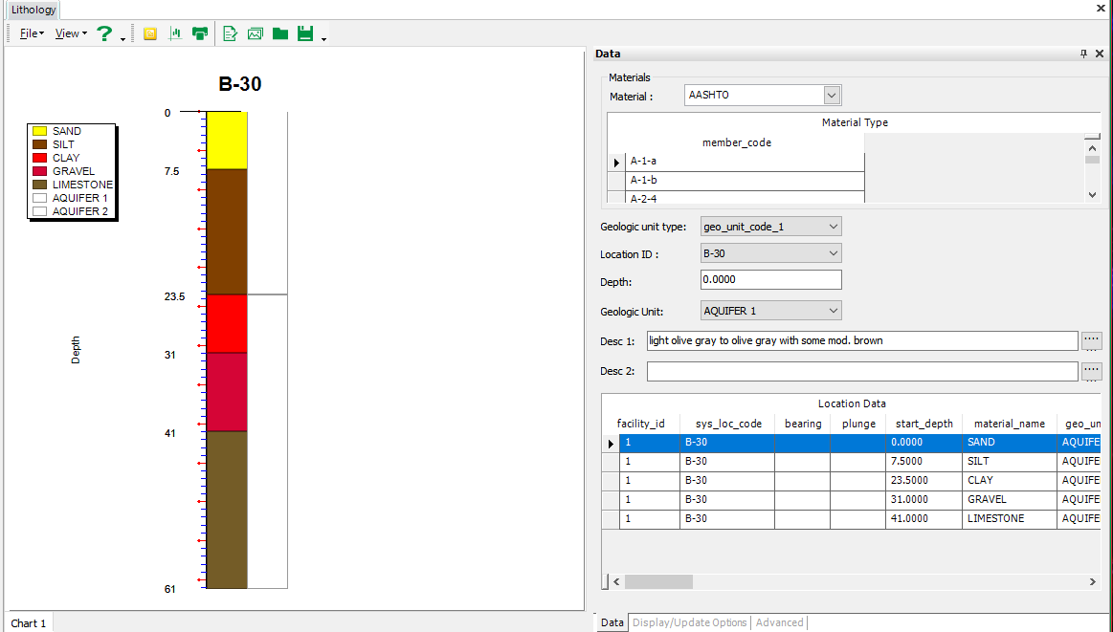Screen dimensions: 1113x632
Task: Click the green picture image icon
Action: (x=255, y=33)
